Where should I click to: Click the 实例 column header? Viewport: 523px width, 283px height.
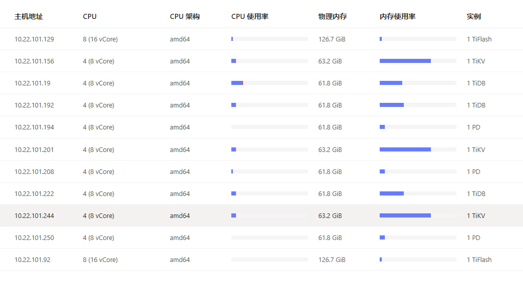[x=474, y=16]
